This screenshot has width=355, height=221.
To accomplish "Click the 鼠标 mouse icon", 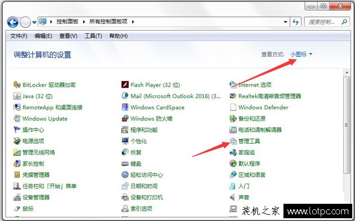I will click(x=17, y=209).
